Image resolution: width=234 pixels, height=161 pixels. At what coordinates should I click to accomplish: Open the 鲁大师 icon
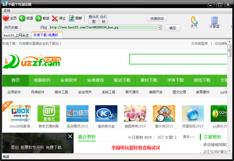pyautogui.click(x=164, y=114)
